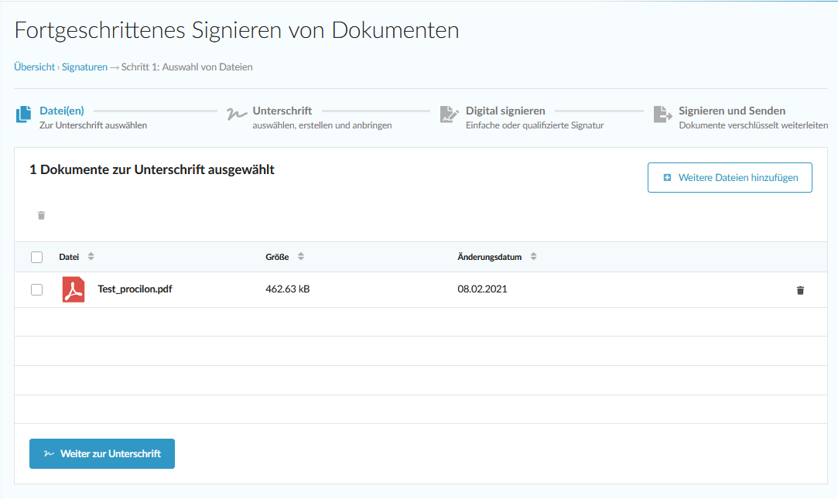Navigate to Signaturen breadcrumb link
838x499 pixels.
84,67
